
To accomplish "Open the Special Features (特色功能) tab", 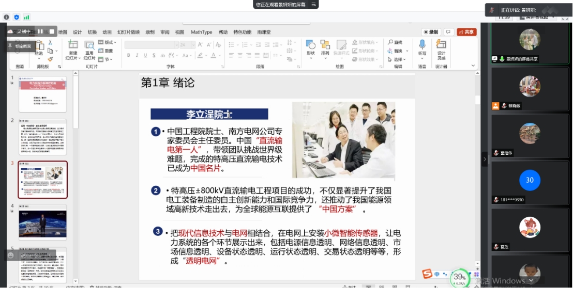I will (243, 32).
